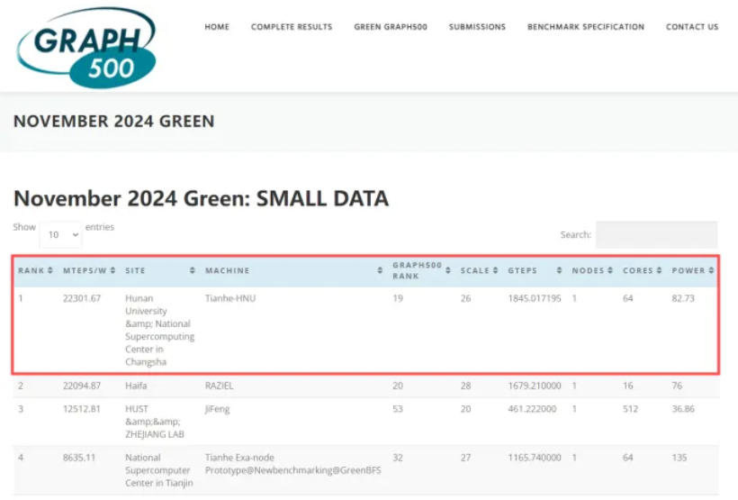
Task: Sort by SITE column arrows
Action: 193,270
